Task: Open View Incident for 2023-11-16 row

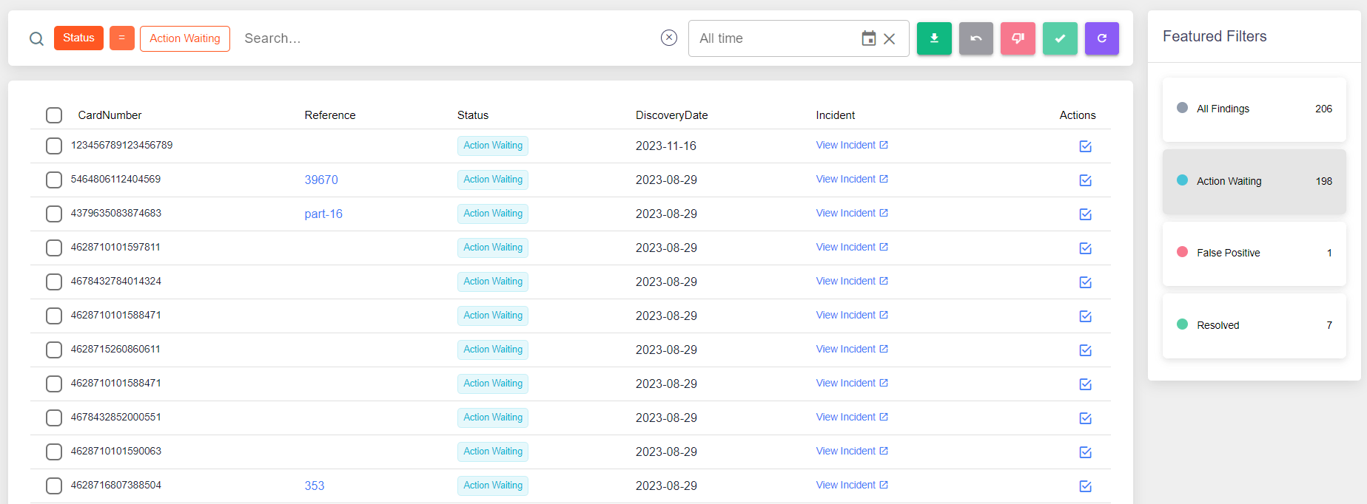Action: (852, 146)
